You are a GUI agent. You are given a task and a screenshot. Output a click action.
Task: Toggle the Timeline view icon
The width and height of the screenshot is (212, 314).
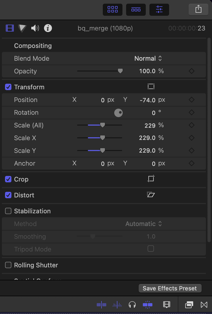(136, 10)
